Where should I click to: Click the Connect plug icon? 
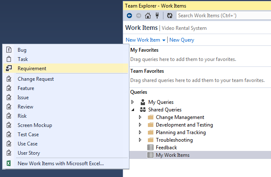click(157, 16)
